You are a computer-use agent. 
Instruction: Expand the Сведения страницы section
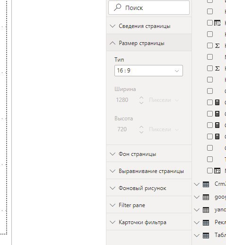149,26
